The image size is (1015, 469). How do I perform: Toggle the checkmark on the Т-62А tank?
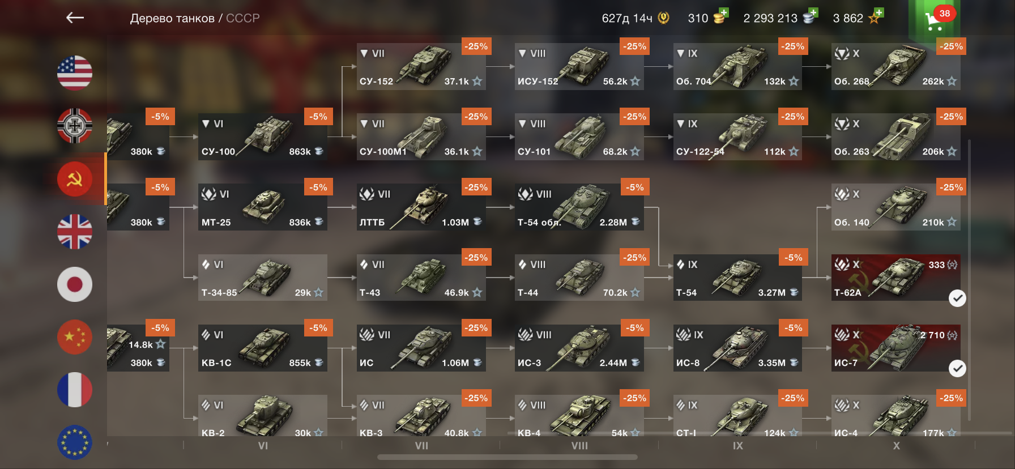point(957,298)
